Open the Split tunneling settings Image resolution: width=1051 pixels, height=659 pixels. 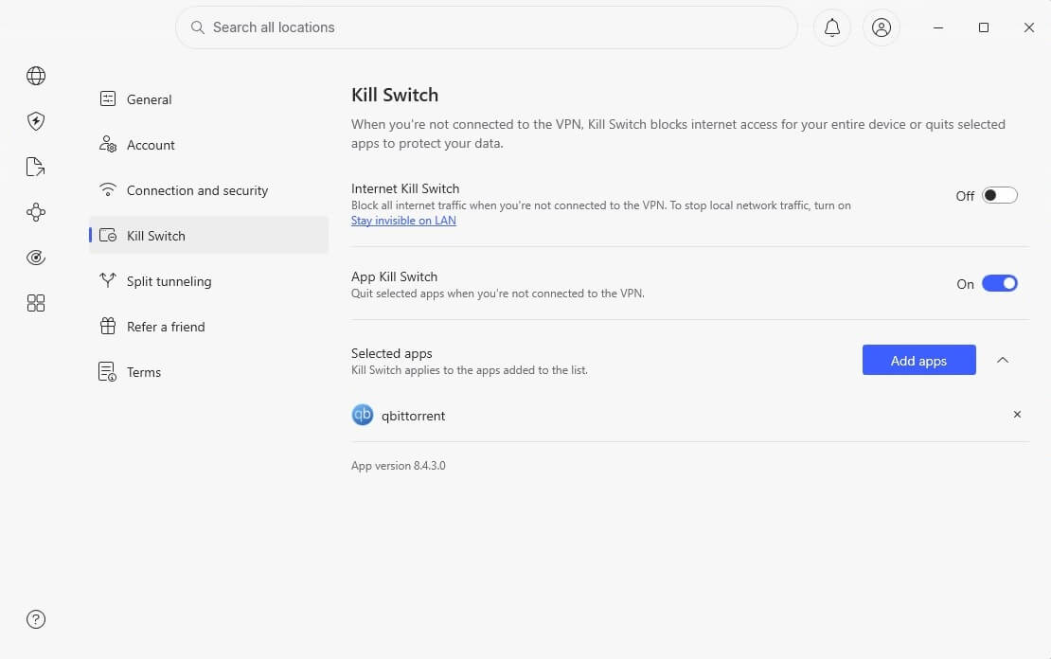click(208, 281)
